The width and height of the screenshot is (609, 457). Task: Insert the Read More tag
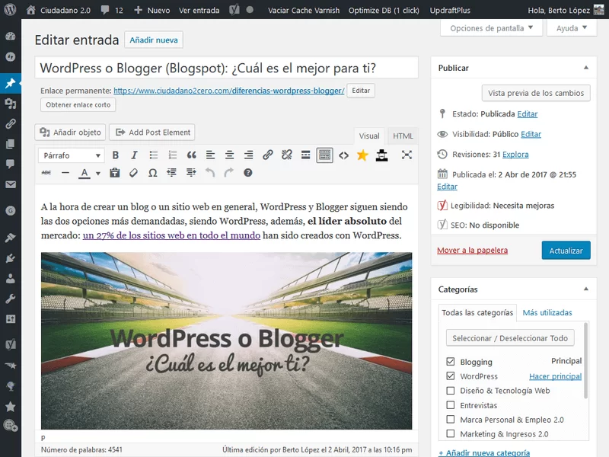(x=306, y=155)
